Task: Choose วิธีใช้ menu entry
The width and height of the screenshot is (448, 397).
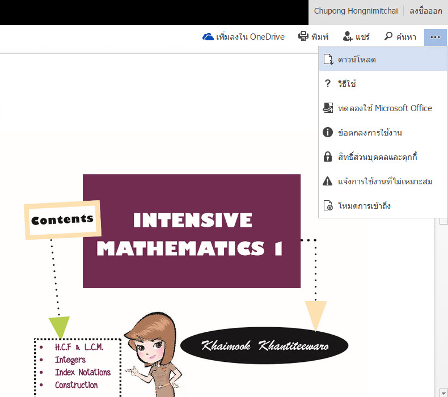Action: (x=383, y=83)
